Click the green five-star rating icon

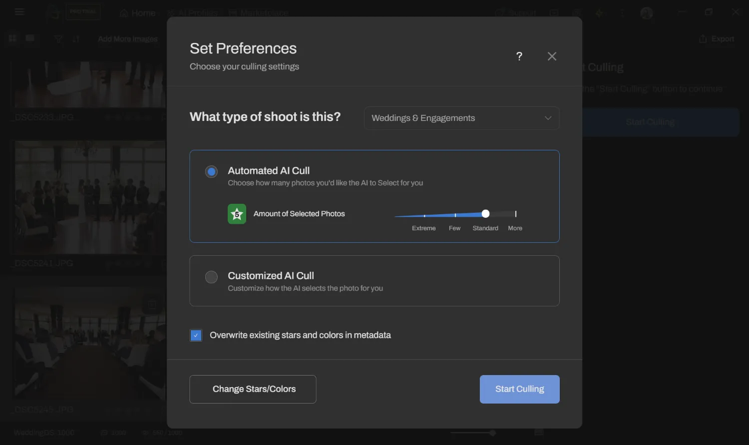236,214
